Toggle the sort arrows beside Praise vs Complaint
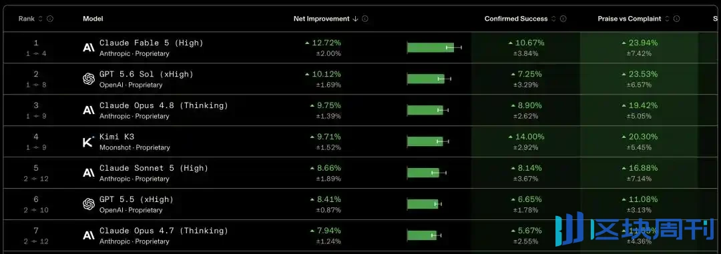This screenshot has height=254, width=721. coord(667,19)
